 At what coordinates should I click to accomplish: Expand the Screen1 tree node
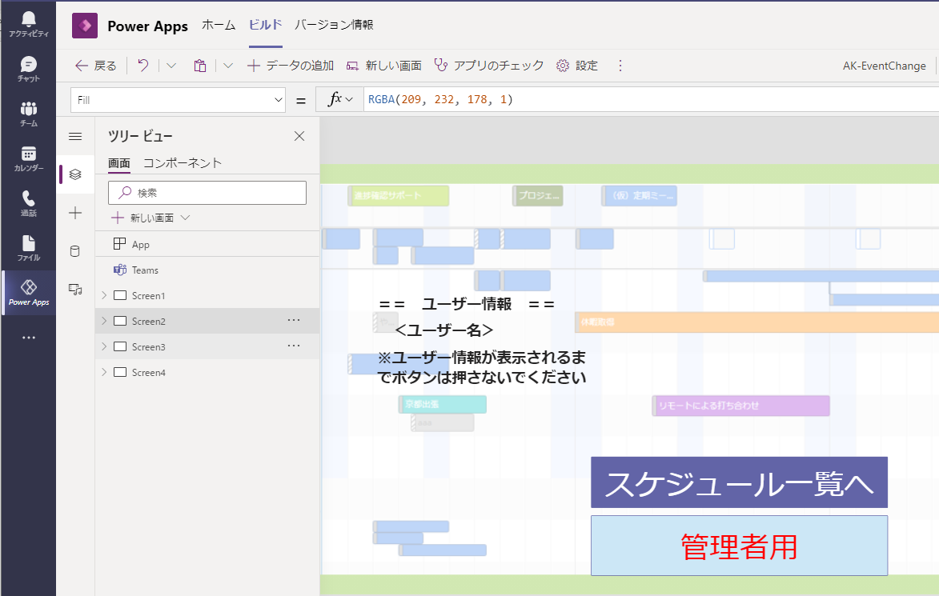103,295
